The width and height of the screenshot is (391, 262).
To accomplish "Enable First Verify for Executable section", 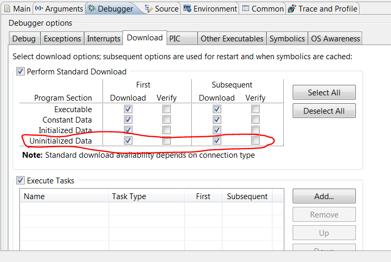I will coord(166,109).
